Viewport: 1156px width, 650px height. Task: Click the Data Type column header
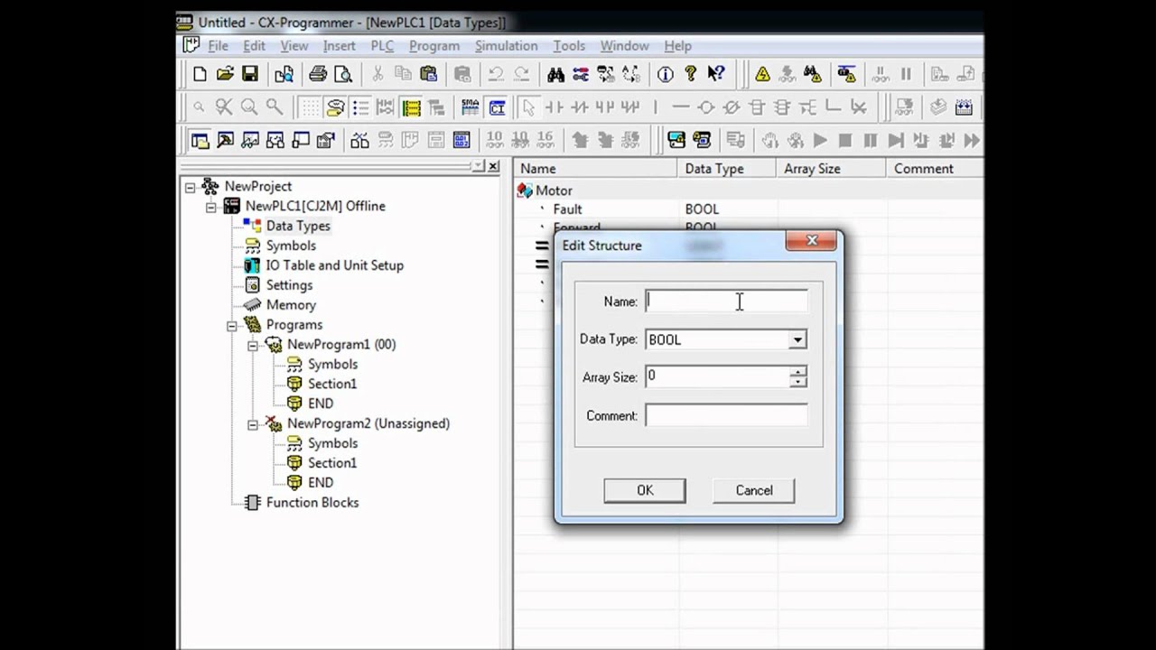[726, 169]
